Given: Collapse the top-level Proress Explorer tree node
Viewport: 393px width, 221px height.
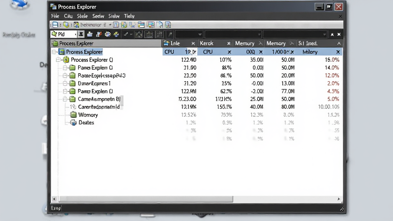Looking at the screenshot, I should click(54, 52).
